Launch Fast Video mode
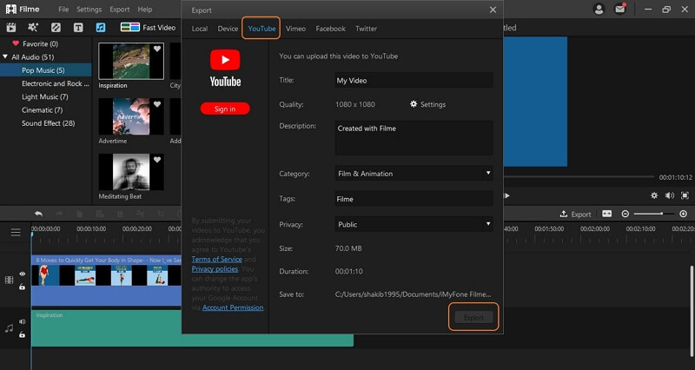Viewport: 695px width, 370px height. 148,28
